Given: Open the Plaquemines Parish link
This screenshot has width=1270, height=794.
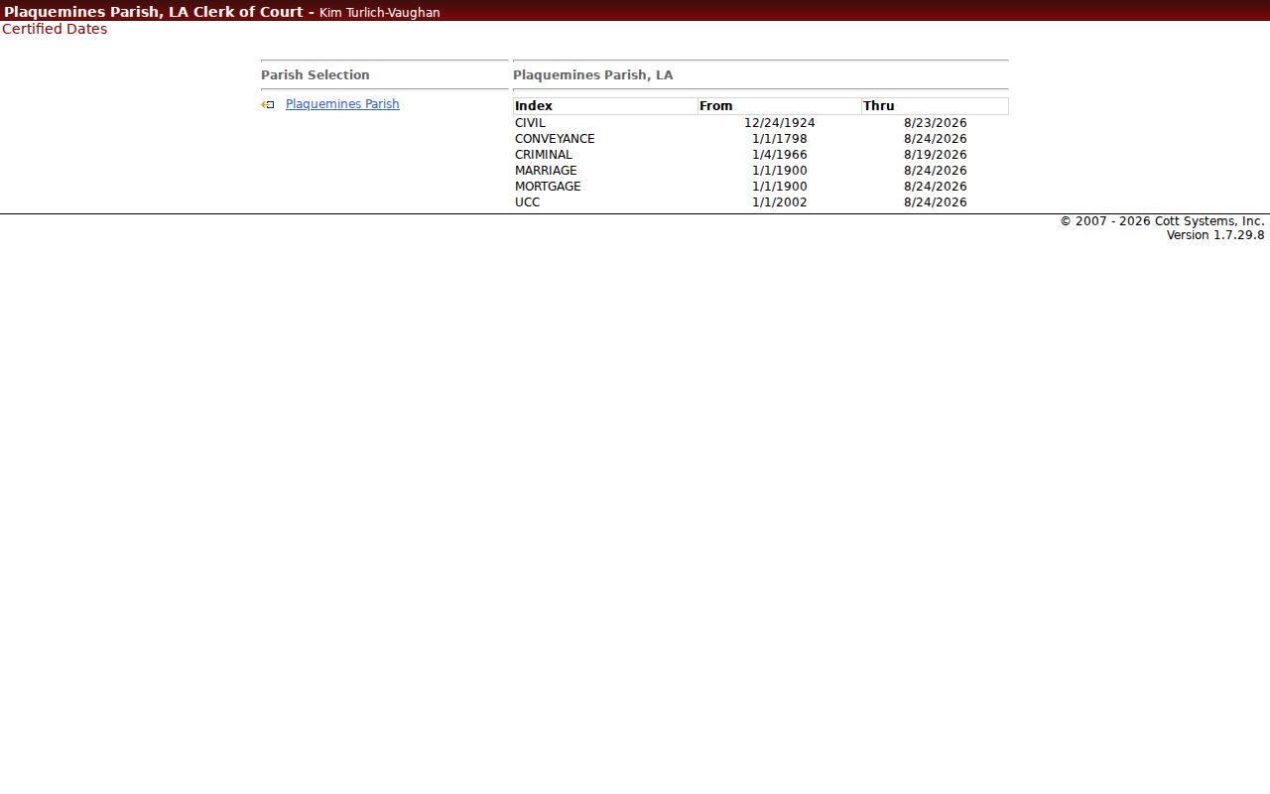Looking at the screenshot, I should [x=342, y=104].
